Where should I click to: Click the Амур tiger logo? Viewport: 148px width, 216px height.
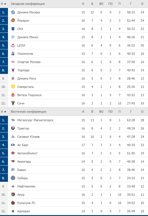click(13, 195)
